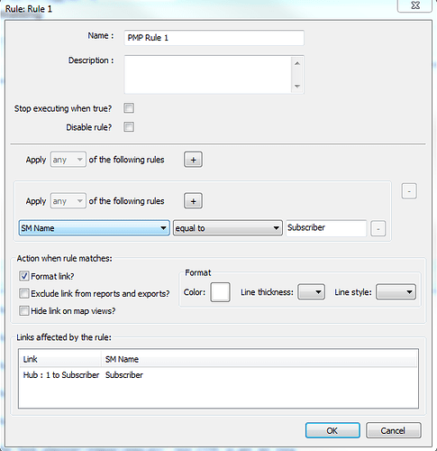Remove the rule group with its minus button

coord(409,191)
